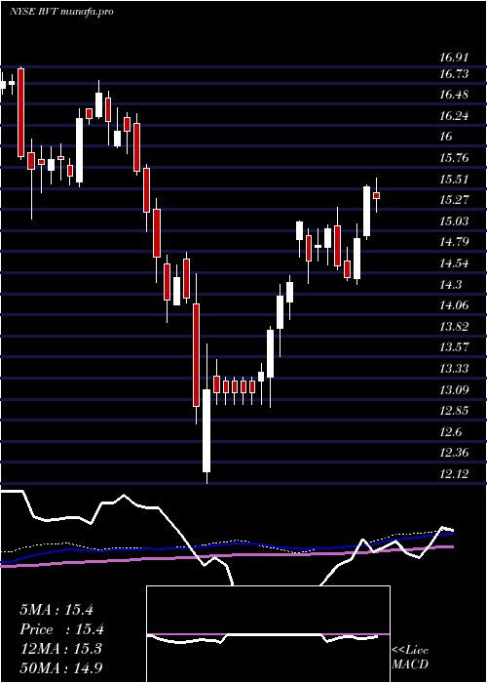Click the 50MA : 14.9 reading
The image size is (487, 683).
[61, 667]
